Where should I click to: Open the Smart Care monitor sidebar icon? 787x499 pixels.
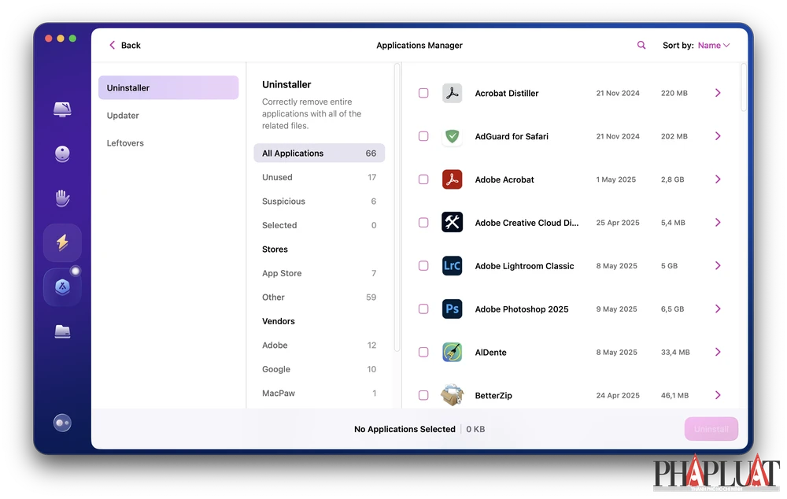62,109
